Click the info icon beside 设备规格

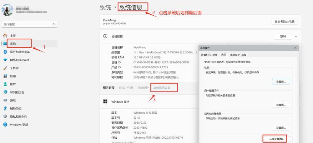click(x=105, y=36)
